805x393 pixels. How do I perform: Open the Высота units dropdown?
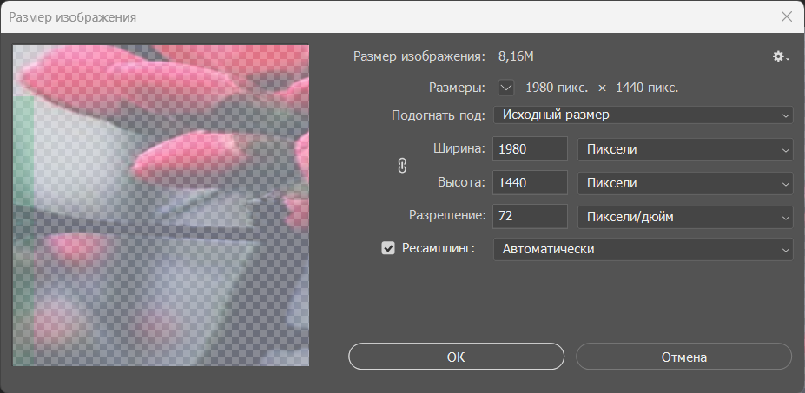click(x=685, y=183)
